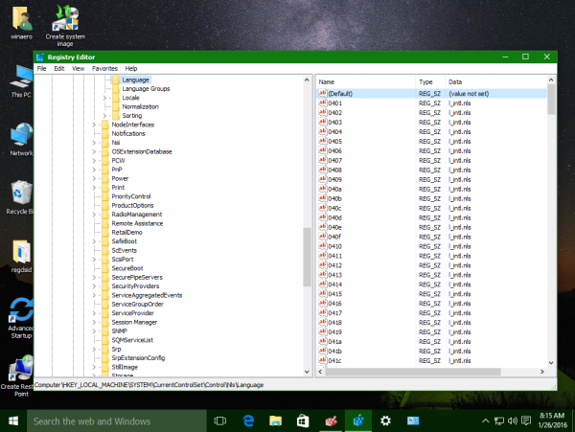
Task: Open the Edit menu
Action: (x=59, y=69)
